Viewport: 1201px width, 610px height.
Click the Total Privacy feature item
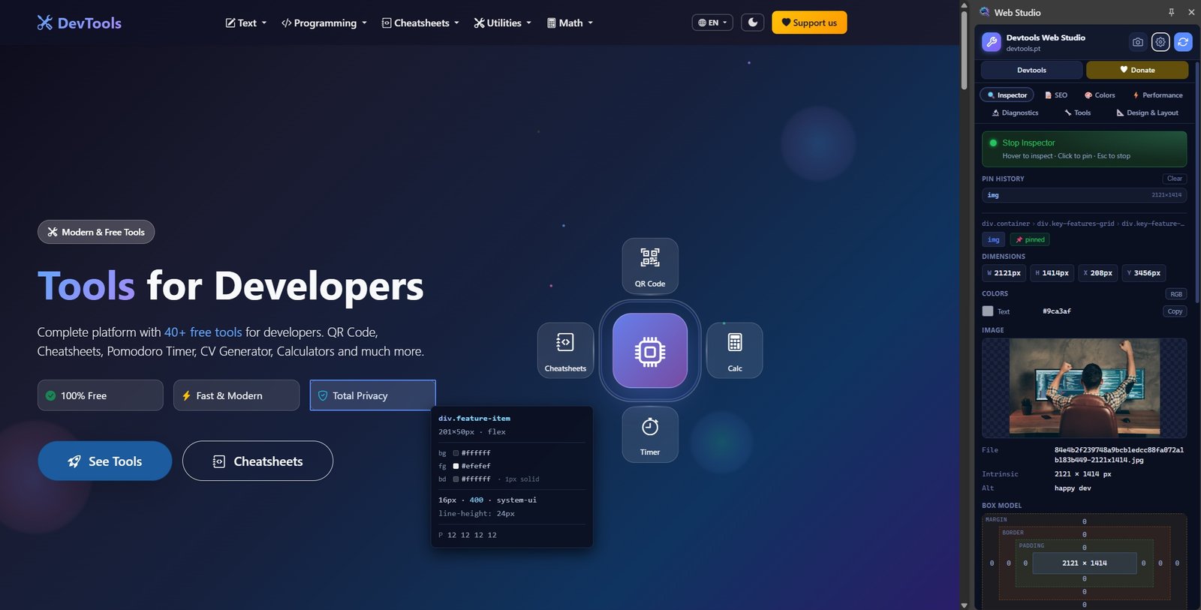pyautogui.click(x=372, y=395)
